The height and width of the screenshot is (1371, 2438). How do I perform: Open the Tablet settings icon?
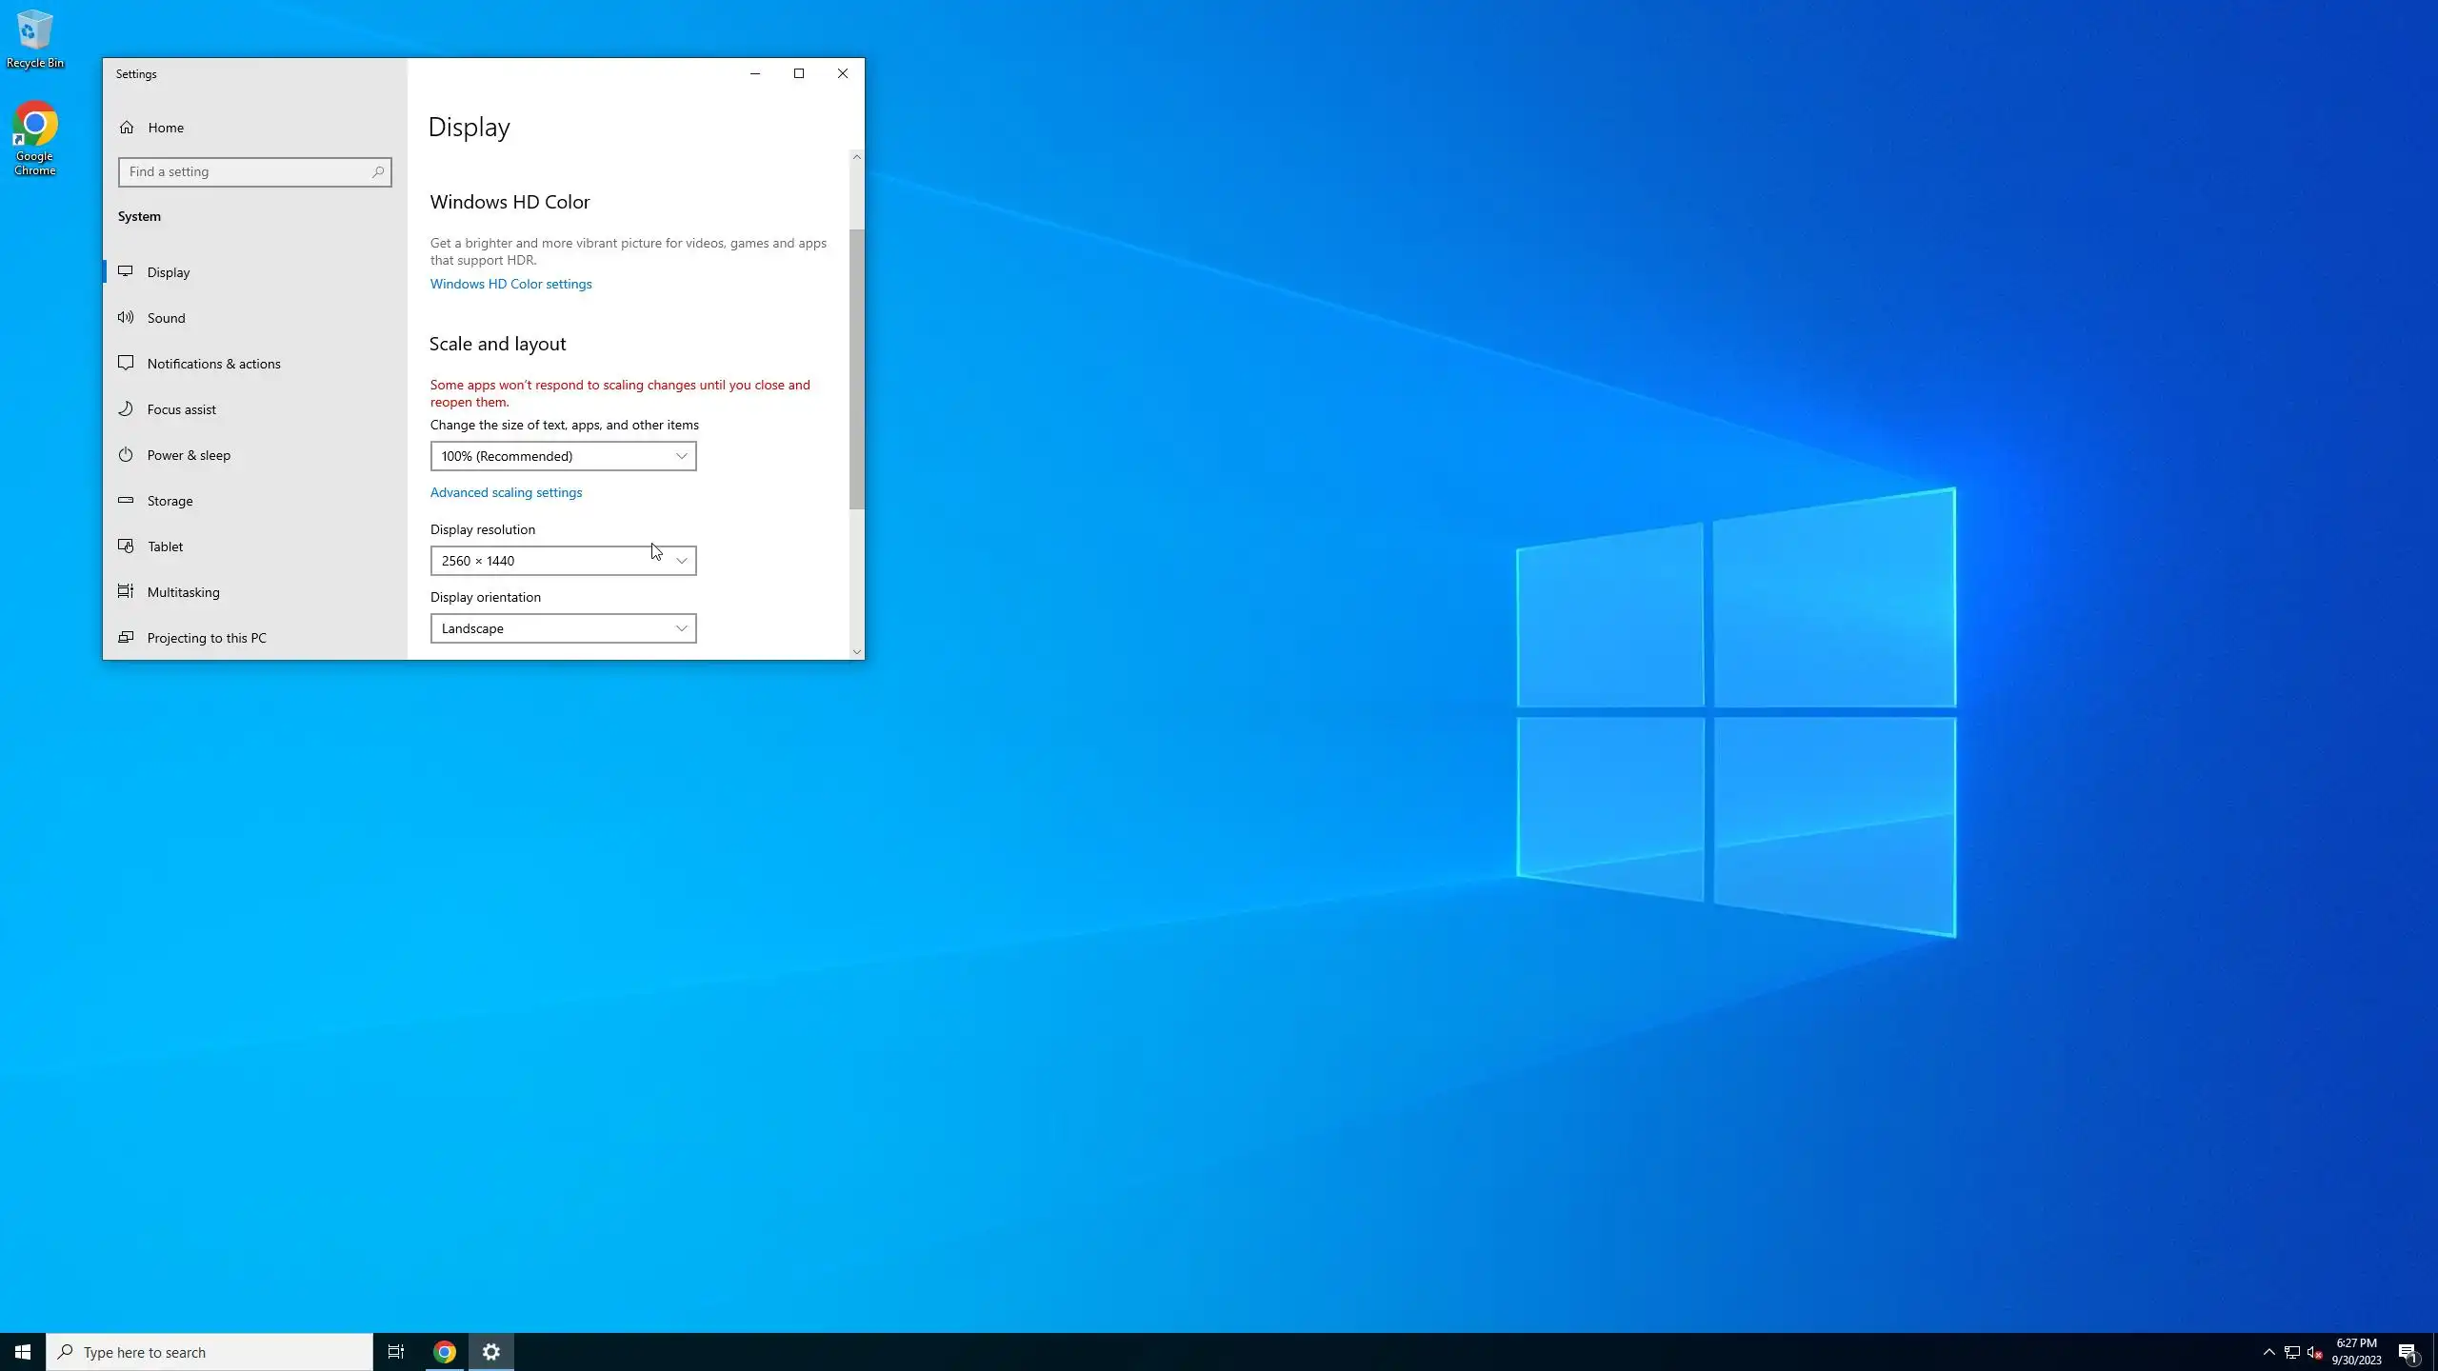pos(126,546)
